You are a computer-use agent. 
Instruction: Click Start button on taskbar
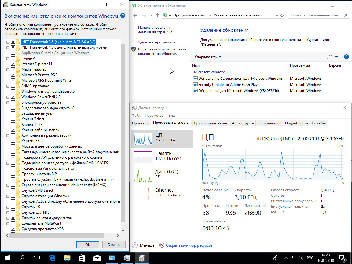click(x=7, y=258)
